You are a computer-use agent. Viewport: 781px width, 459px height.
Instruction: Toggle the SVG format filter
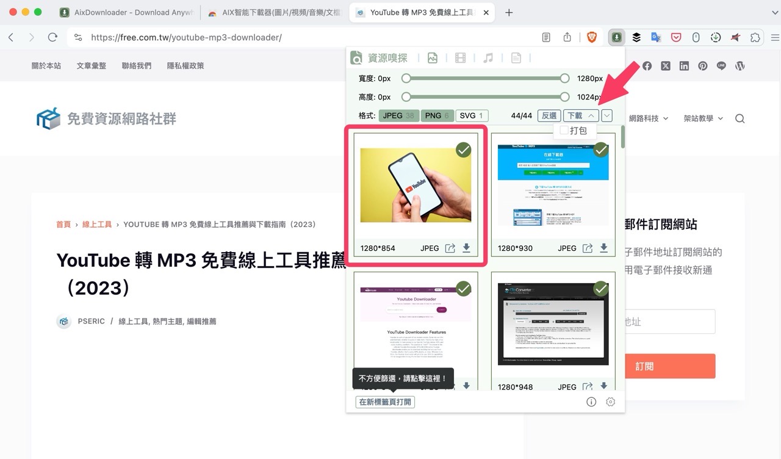point(472,115)
